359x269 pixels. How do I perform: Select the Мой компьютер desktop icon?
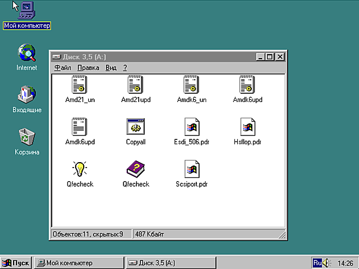pos(27,10)
